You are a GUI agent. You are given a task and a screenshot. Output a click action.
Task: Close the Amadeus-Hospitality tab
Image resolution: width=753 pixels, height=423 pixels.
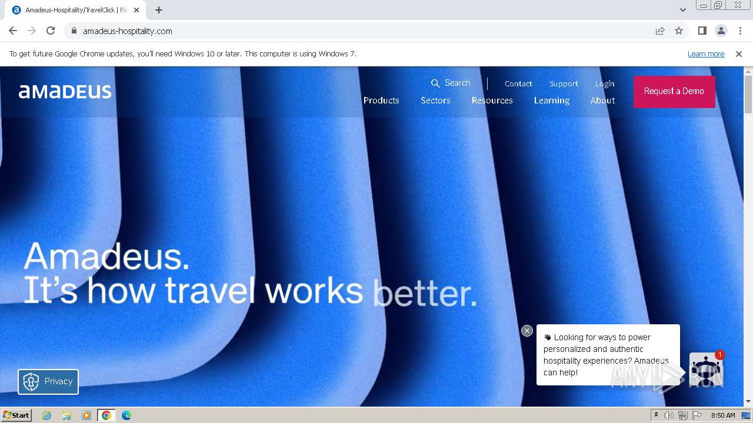coord(136,10)
